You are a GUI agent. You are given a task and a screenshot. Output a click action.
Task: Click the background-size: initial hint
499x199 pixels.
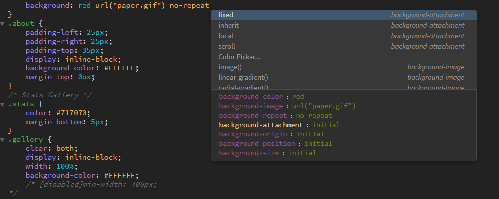pyautogui.click(x=267, y=153)
